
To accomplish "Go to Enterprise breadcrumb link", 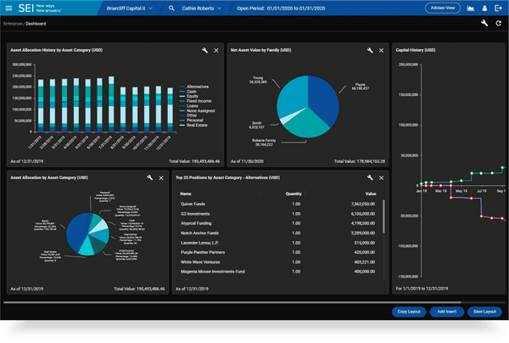I will pos(13,24).
